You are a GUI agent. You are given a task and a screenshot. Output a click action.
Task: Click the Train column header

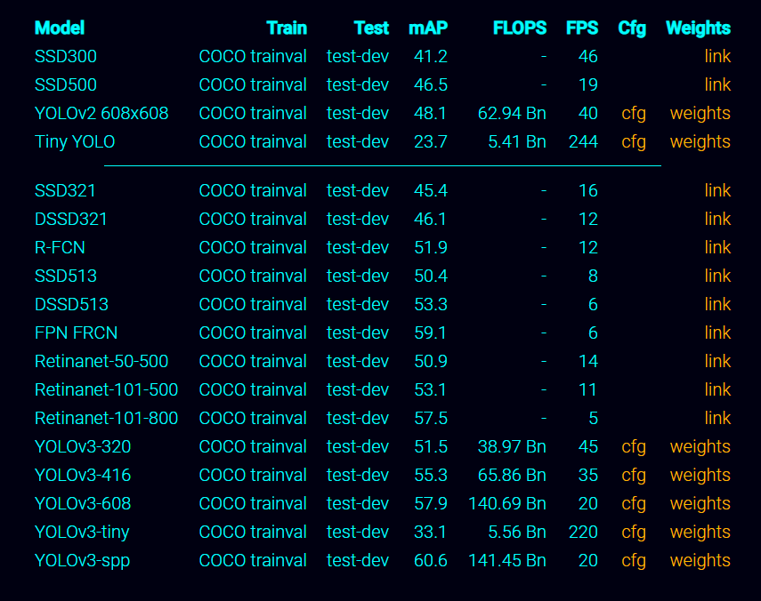pyautogui.click(x=287, y=28)
